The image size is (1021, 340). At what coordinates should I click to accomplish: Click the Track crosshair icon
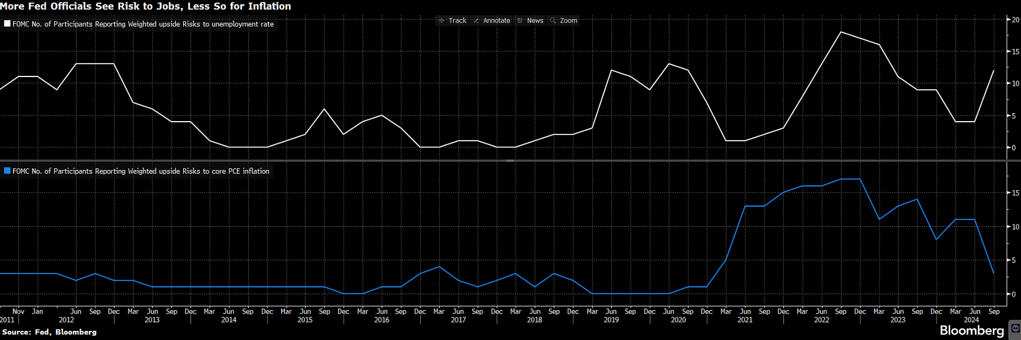point(441,21)
